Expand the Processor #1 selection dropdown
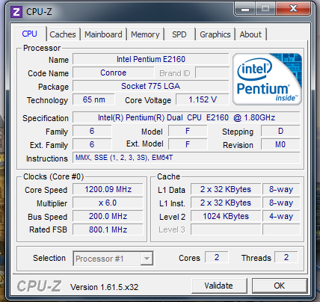Screen dimensions: 320x302 tap(147, 259)
